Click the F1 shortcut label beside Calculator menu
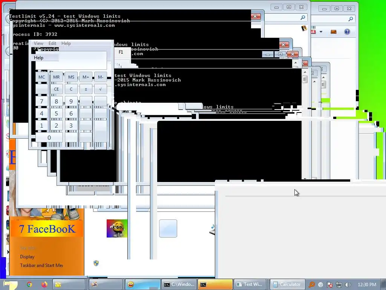 point(121,52)
